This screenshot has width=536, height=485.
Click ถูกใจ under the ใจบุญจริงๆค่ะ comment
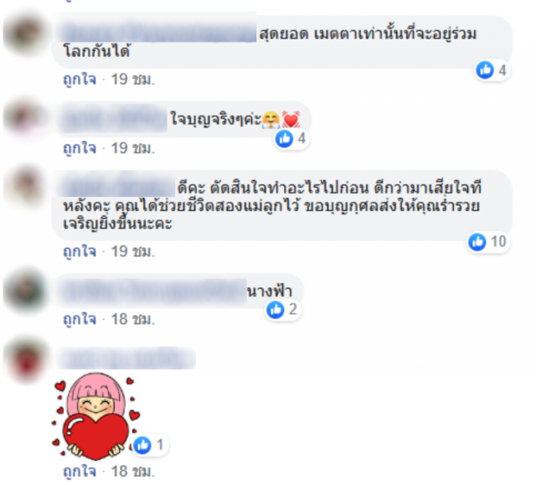click(x=80, y=148)
